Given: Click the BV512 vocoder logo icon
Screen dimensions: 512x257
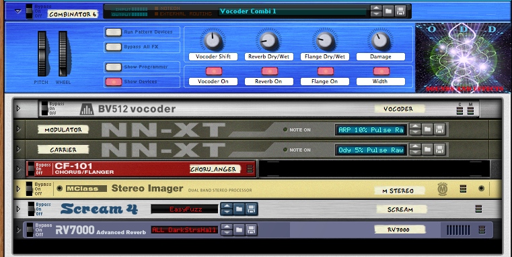Looking at the screenshot, I should 87,109.
